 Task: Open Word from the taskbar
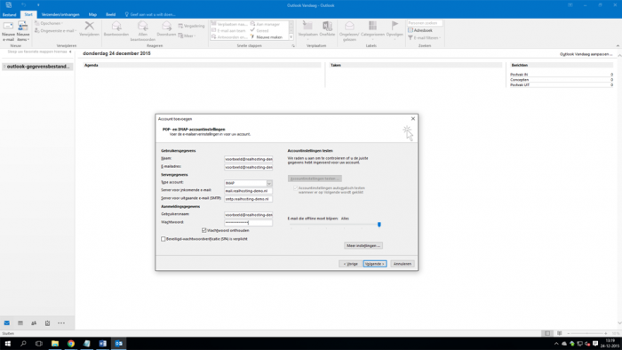coord(102,344)
